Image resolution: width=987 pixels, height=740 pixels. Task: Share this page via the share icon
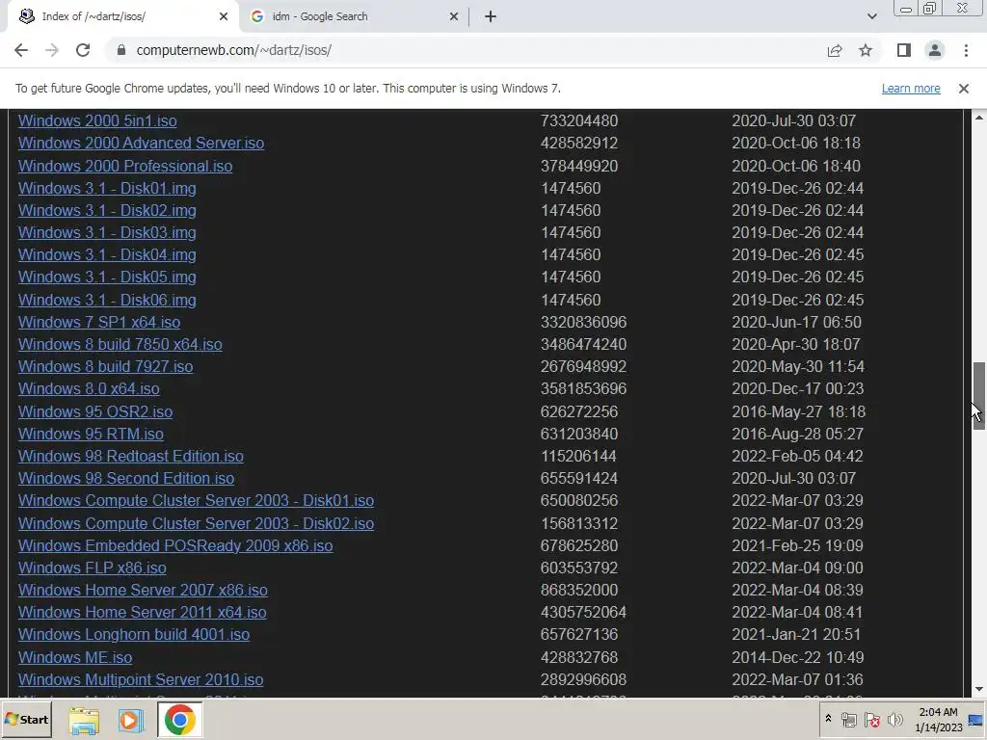(835, 50)
